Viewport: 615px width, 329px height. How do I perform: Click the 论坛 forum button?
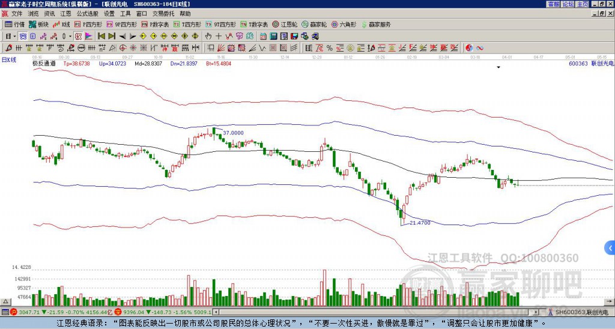pyautogui.click(x=568, y=4)
